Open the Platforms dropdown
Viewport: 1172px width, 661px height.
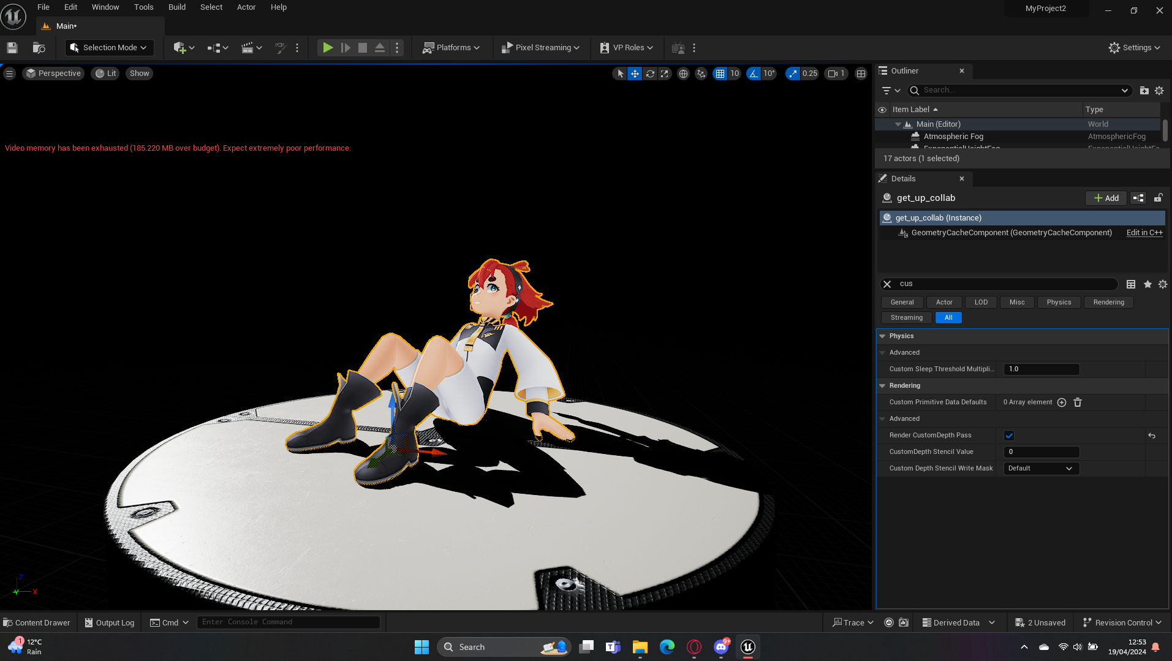[452, 48]
